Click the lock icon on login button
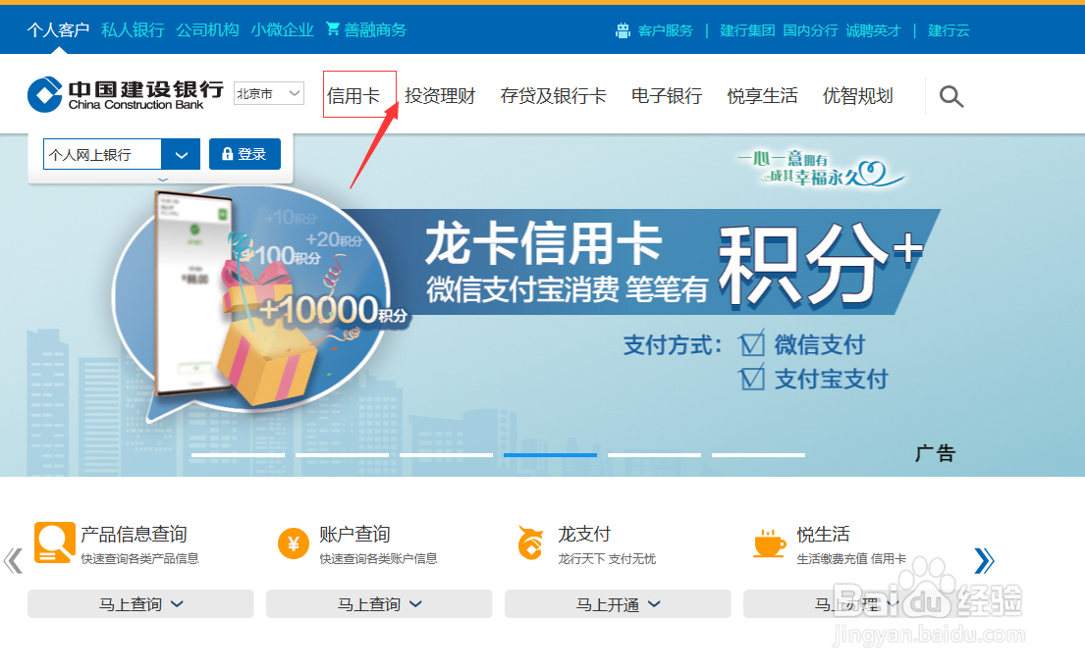This screenshot has width=1085, height=672. 227,153
